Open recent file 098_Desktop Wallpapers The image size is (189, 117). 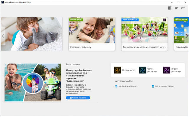129,86
